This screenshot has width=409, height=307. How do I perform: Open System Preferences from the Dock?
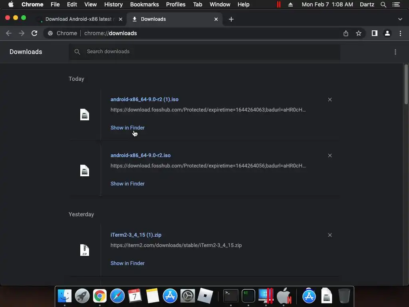click(188, 296)
